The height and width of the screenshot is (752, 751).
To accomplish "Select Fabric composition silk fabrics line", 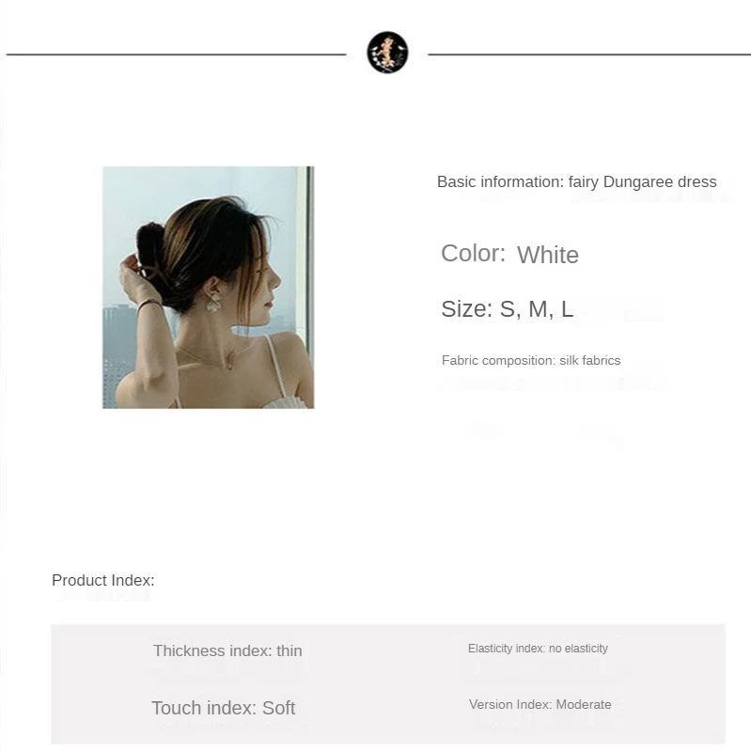I will point(531,360).
